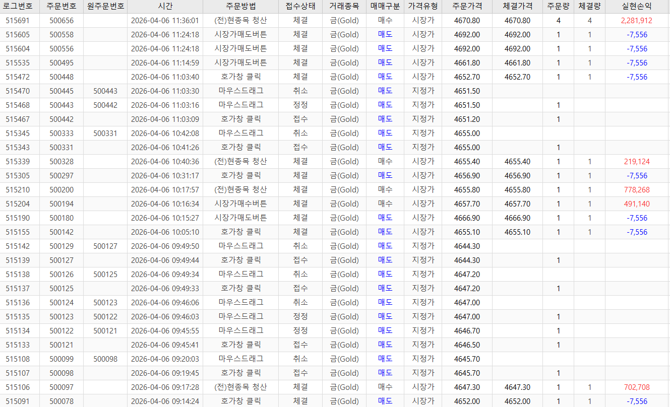Click timestamp 2026-04-06 09:19:45
The width and height of the screenshot is (670, 407).
tap(165, 373)
